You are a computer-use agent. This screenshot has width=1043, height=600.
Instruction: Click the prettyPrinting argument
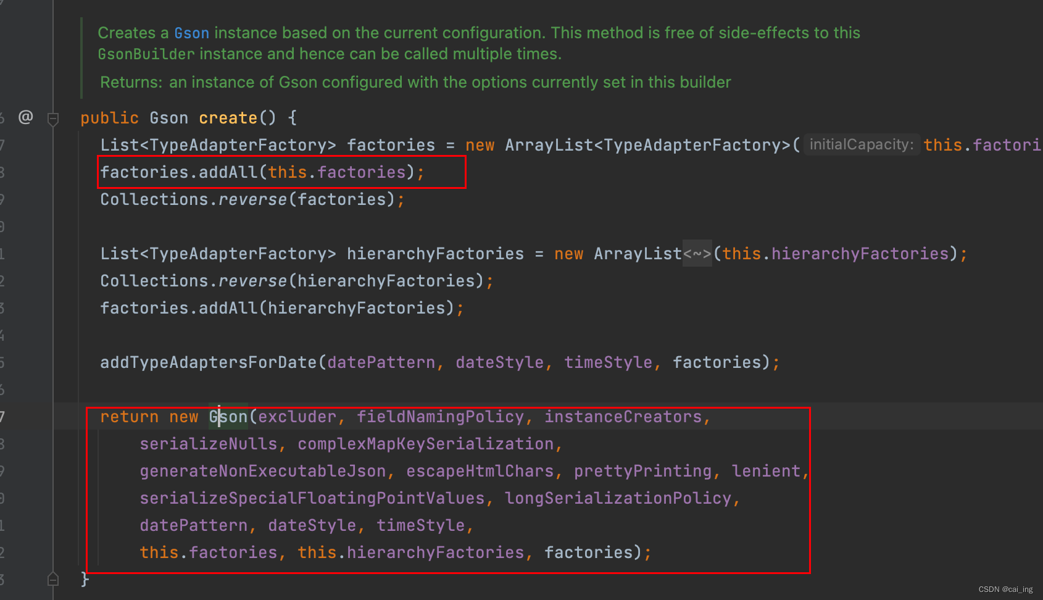pos(642,471)
